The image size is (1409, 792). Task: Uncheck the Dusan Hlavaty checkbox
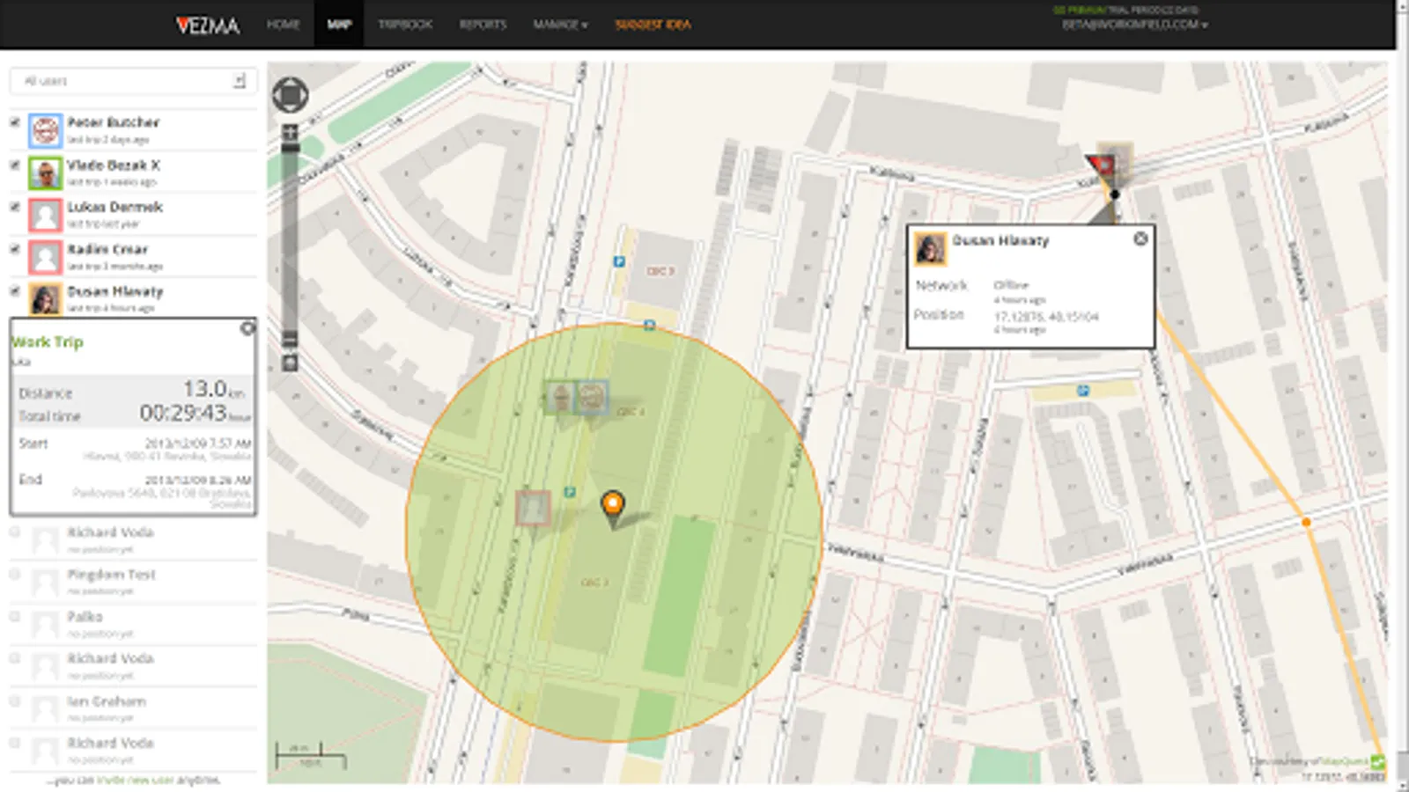(x=15, y=291)
